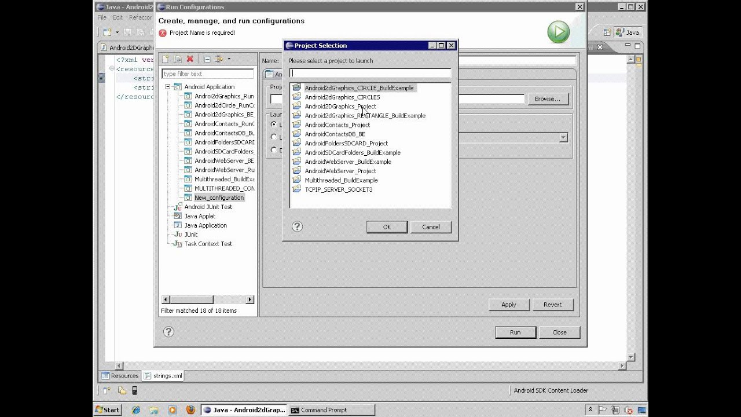The width and height of the screenshot is (741, 417).
Task: Open the filter options dropdown arrow
Action: click(229, 59)
